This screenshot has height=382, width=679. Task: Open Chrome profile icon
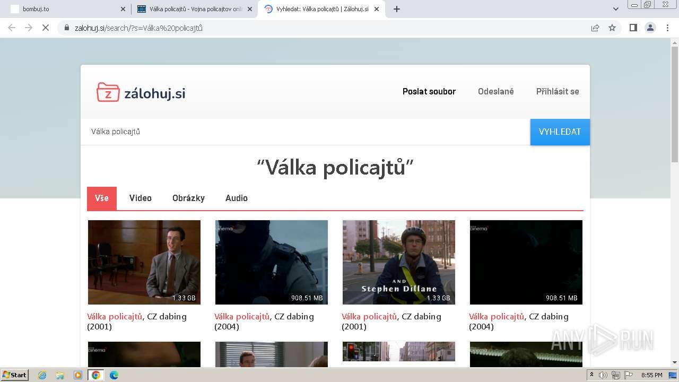tap(650, 28)
